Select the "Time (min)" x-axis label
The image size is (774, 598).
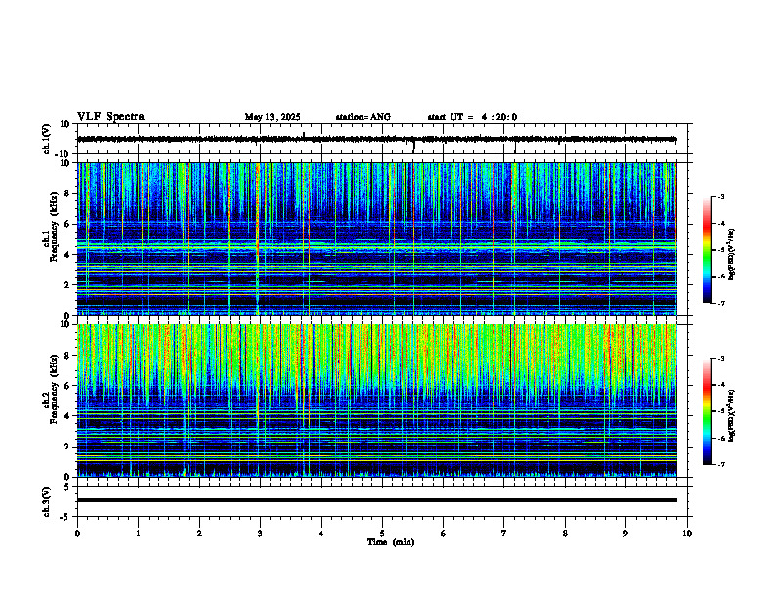click(391, 542)
